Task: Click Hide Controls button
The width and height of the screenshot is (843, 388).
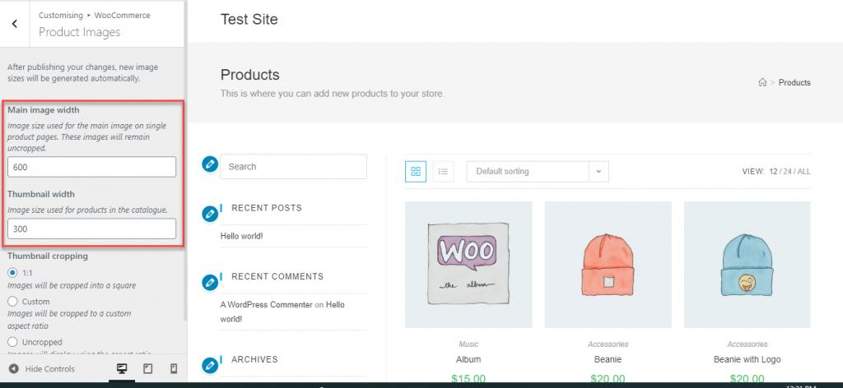Action: coord(42,368)
